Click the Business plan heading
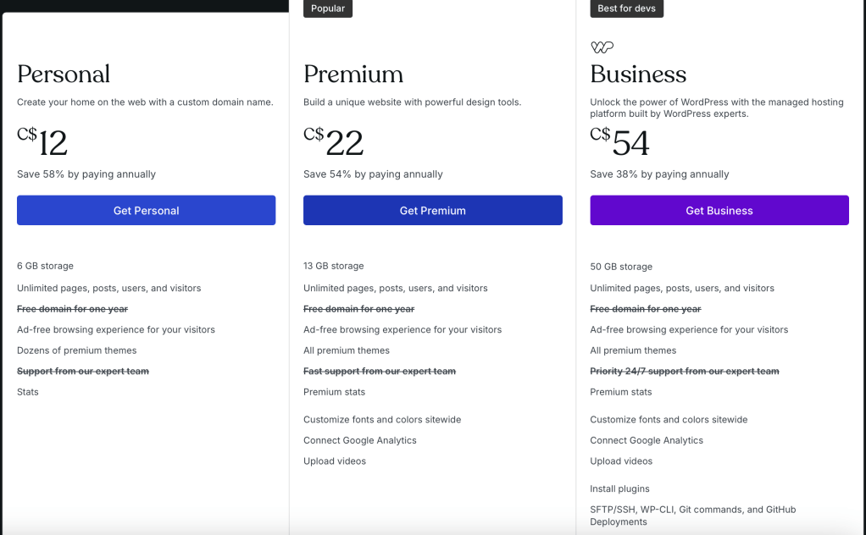The width and height of the screenshot is (866, 535). (x=638, y=74)
